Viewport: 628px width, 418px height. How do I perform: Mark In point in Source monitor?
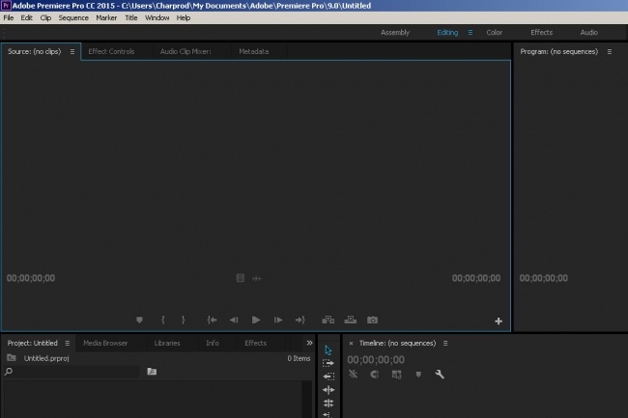(162, 320)
